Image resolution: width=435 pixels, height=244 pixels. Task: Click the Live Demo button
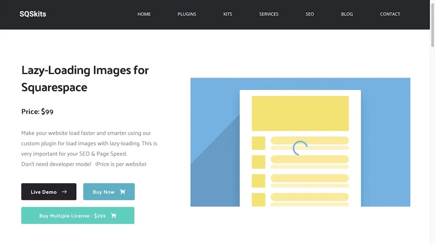(x=49, y=191)
